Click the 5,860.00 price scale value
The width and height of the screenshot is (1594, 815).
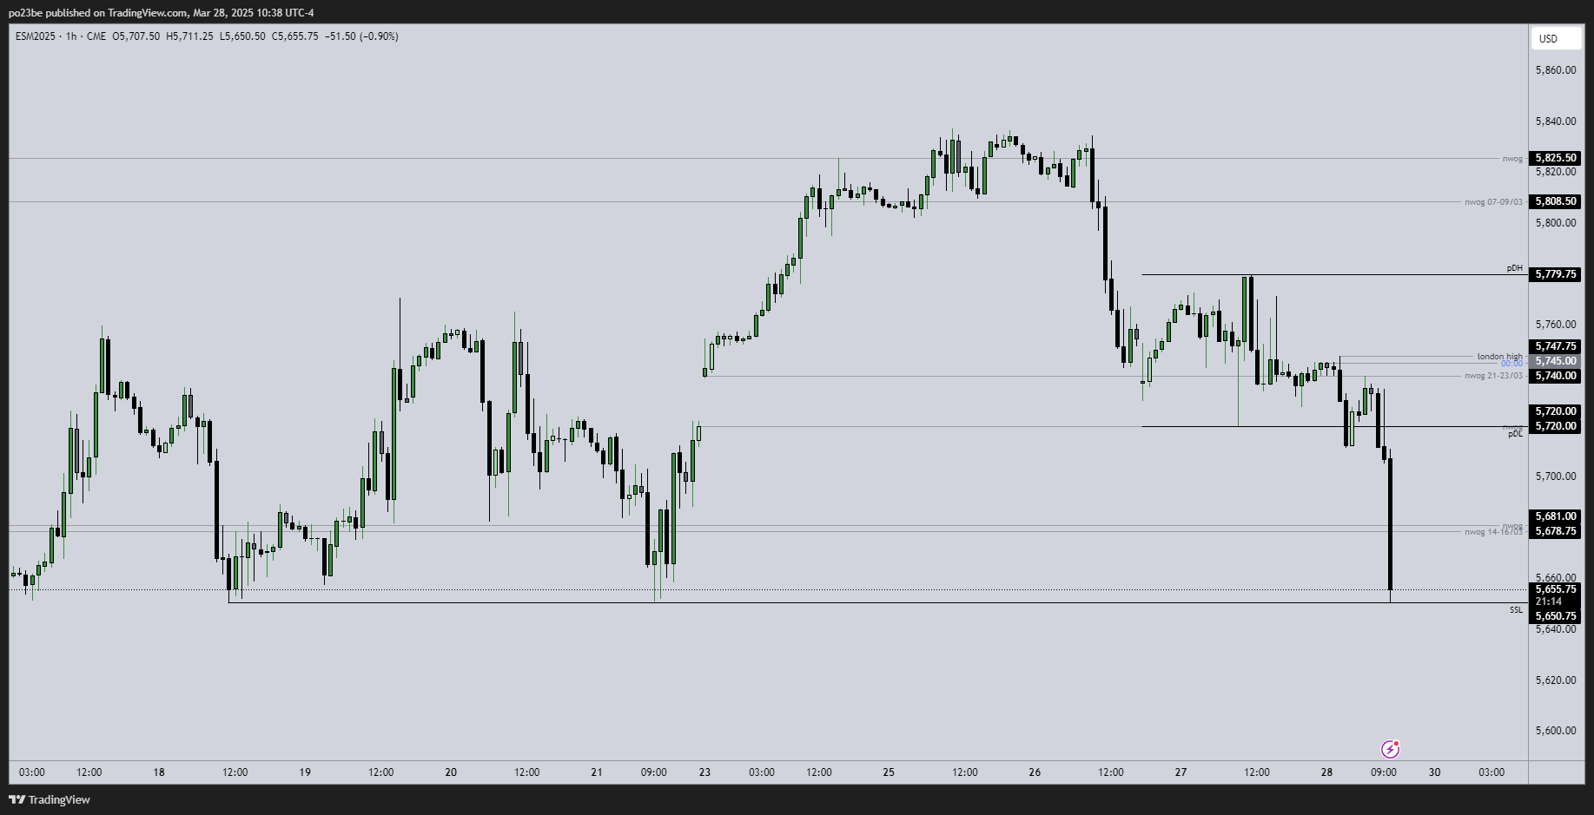[1555, 70]
